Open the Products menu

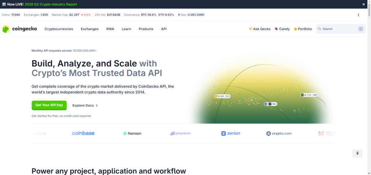point(146,29)
